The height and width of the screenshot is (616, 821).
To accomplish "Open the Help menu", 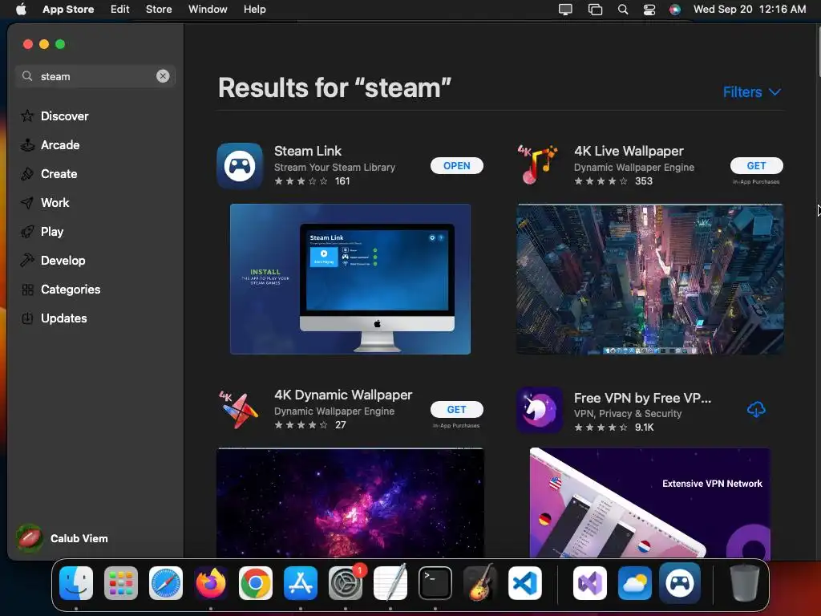I will click(254, 9).
